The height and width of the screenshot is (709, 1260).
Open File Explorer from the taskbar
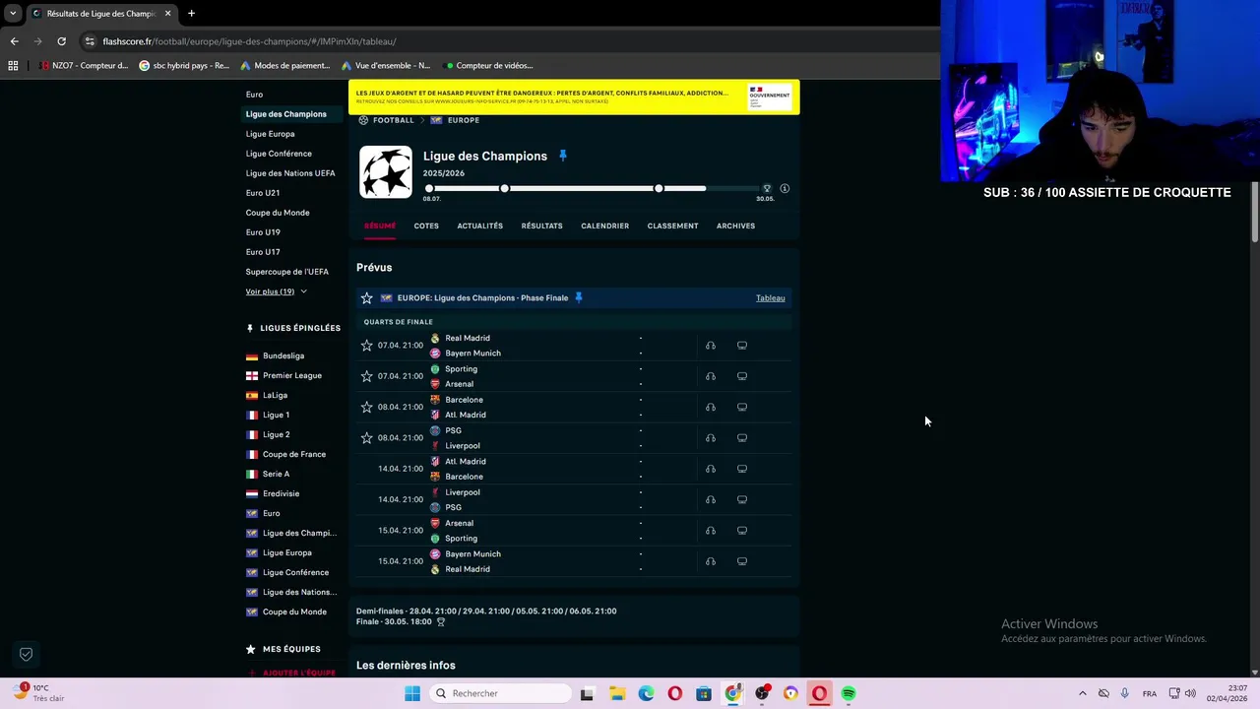click(x=616, y=693)
